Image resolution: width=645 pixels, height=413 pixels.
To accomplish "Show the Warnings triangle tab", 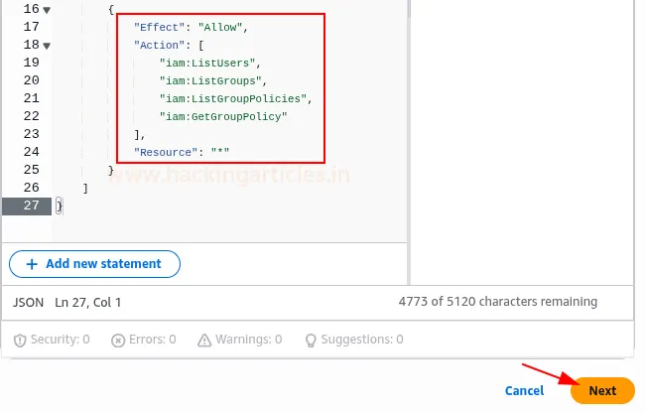I will pos(205,340).
